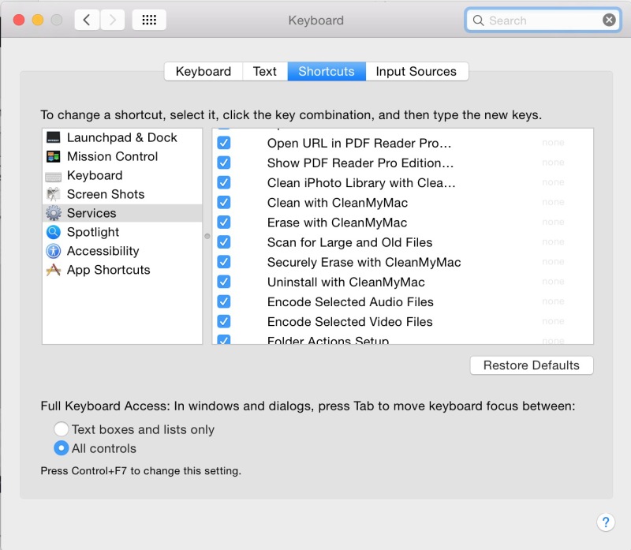Switch to the Keyboard tab
The width and height of the screenshot is (631, 550).
[203, 71]
